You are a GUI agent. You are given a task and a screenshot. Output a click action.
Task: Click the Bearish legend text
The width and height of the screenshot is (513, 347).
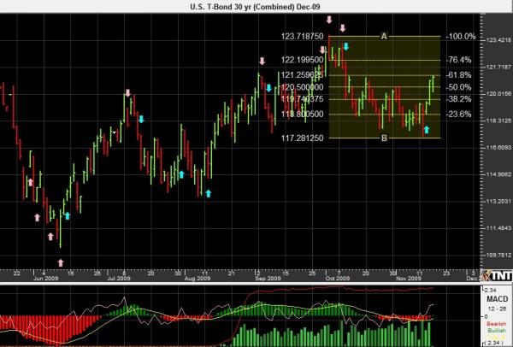tap(495, 326)
